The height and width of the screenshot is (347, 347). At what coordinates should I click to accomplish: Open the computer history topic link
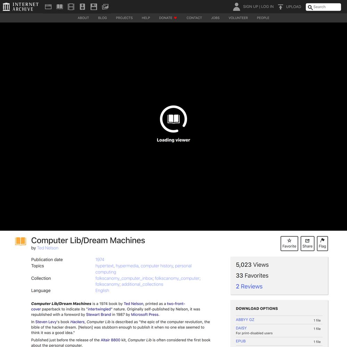point(157,266)
